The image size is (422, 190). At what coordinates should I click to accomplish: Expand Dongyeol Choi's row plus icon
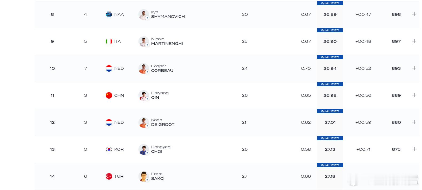(414, 149)
